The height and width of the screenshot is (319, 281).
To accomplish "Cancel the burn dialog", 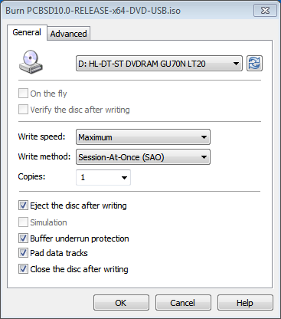I will (183, 303).
